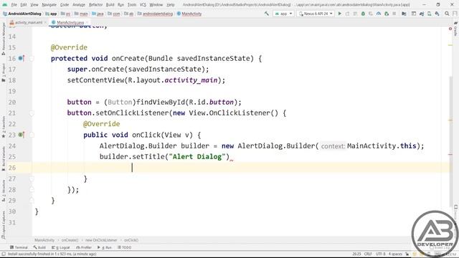
Task: Open the Profiler tool window
Action: point(84,247)
